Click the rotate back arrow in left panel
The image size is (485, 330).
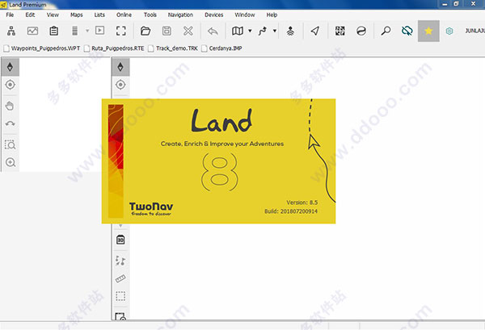[x=10, y=123]
